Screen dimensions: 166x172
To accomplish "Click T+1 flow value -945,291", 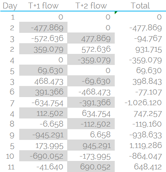I will [x=43, y=134].
